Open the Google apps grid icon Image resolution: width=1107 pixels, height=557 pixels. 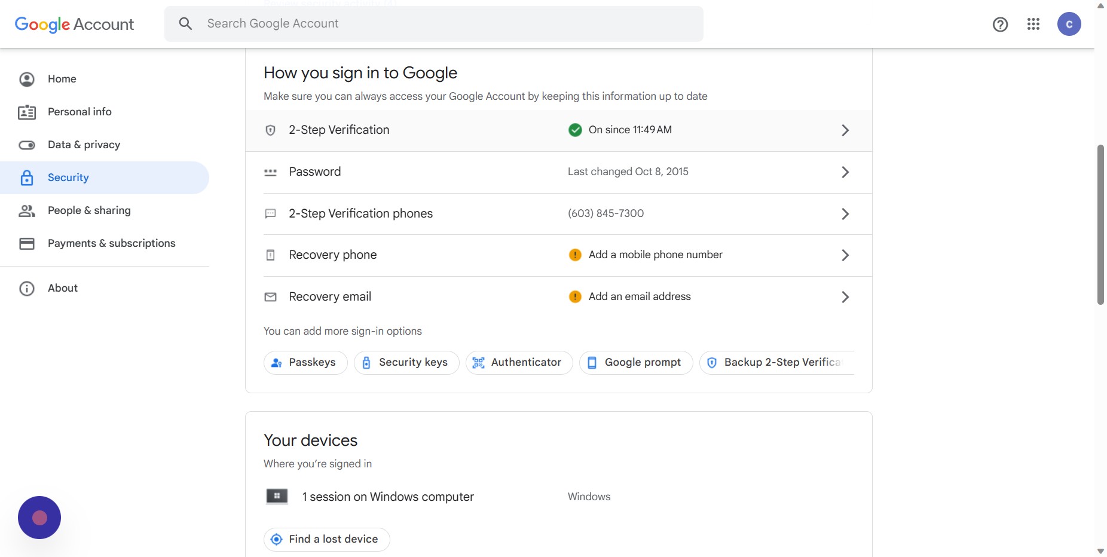click(x=1033, y=24)
